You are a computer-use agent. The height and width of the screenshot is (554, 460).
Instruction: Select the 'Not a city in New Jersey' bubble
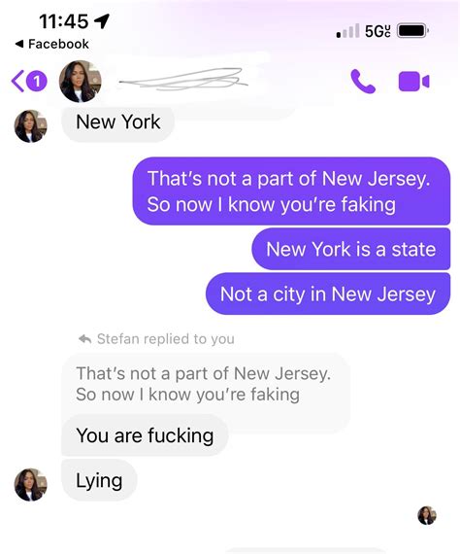pos(328,294)
